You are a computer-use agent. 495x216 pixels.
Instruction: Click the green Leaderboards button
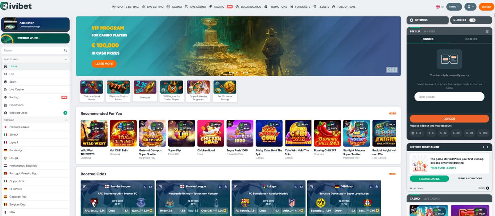429,179
